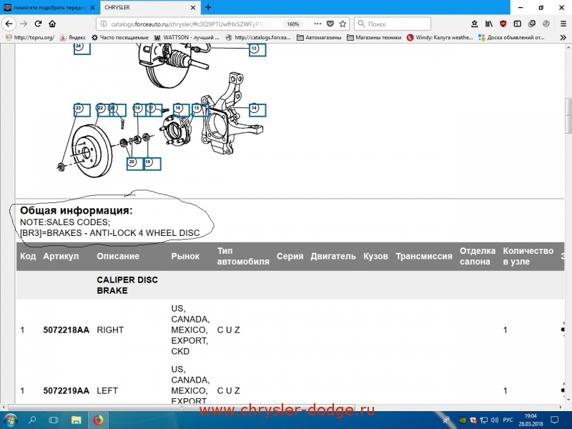Screen dimensions: 572x429
Task: Open the Firefox hamburger menu
Action: (x=563, y=24)
